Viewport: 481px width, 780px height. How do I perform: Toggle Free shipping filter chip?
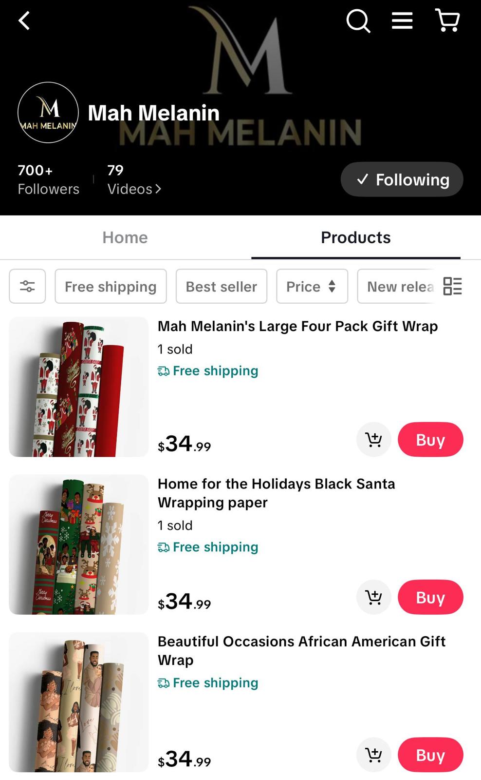111,286
